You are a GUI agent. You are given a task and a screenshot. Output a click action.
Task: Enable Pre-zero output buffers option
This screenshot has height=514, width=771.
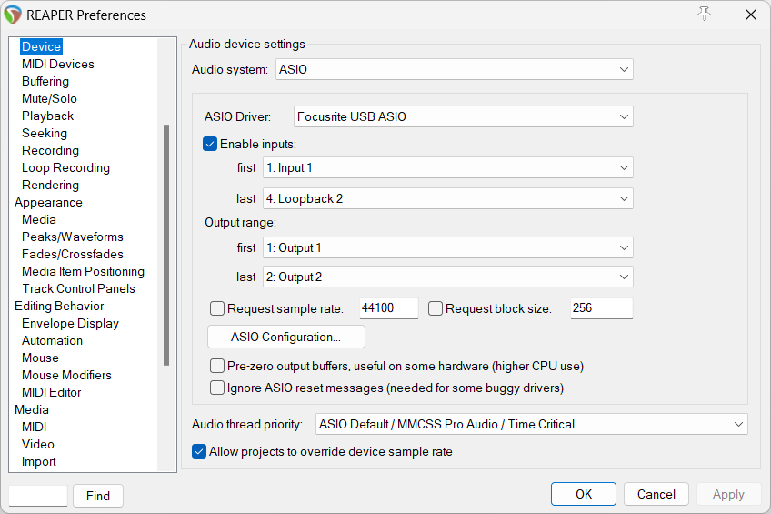coord(217,366)
